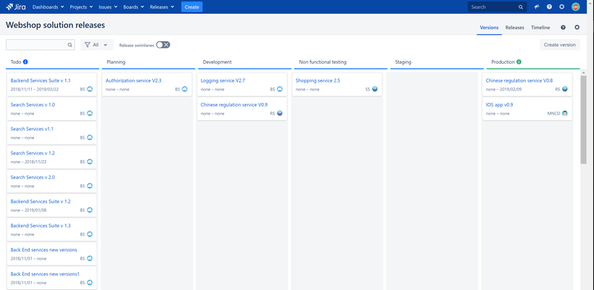The height and width of the screenshot is (290, 594).
Task: Expand the Issues menu
Action: click(108, 7)
